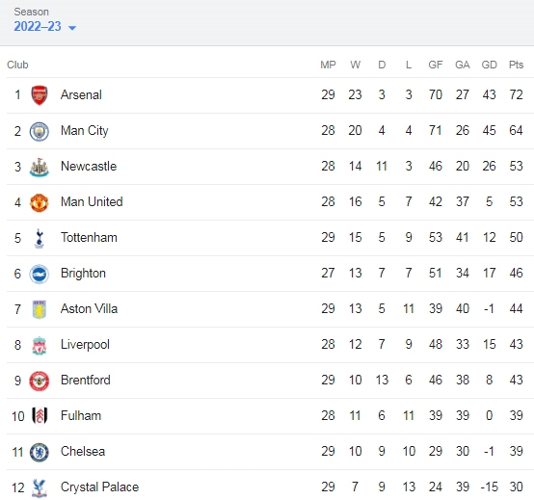This screenshot has width=534, height=500.
Task: Click the Newcastle club crest
Action: click(40, 167)
